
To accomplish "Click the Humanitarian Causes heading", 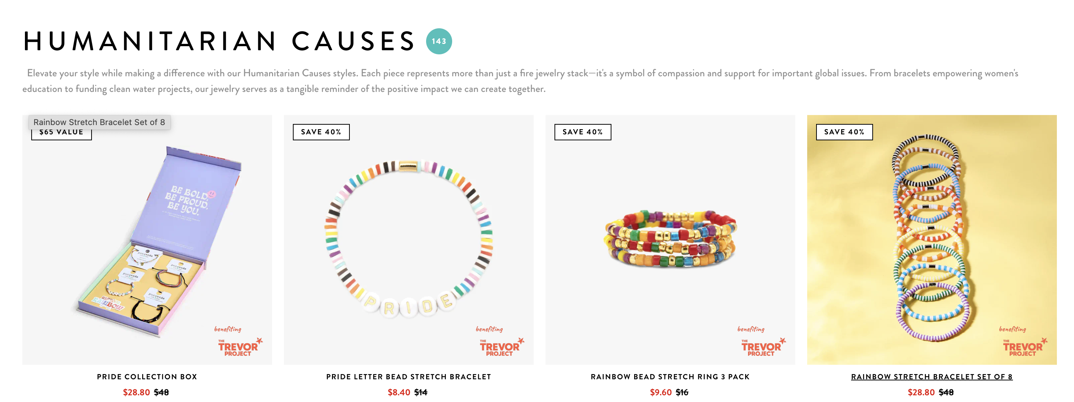I will (x=219, y=41).
